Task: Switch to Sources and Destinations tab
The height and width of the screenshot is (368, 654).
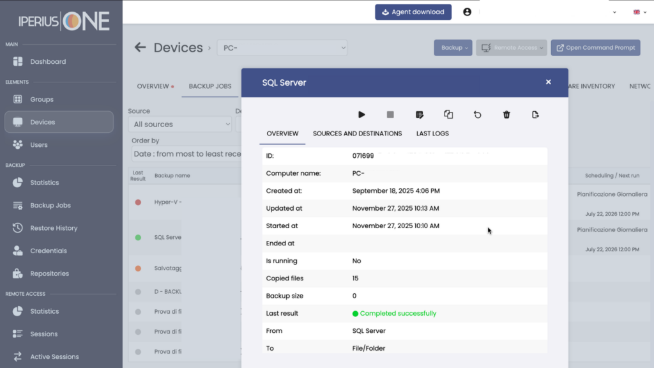Action: click(x=358, y=134)
